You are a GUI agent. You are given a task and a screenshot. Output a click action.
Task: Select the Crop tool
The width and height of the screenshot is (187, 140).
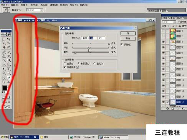point(4,47)
